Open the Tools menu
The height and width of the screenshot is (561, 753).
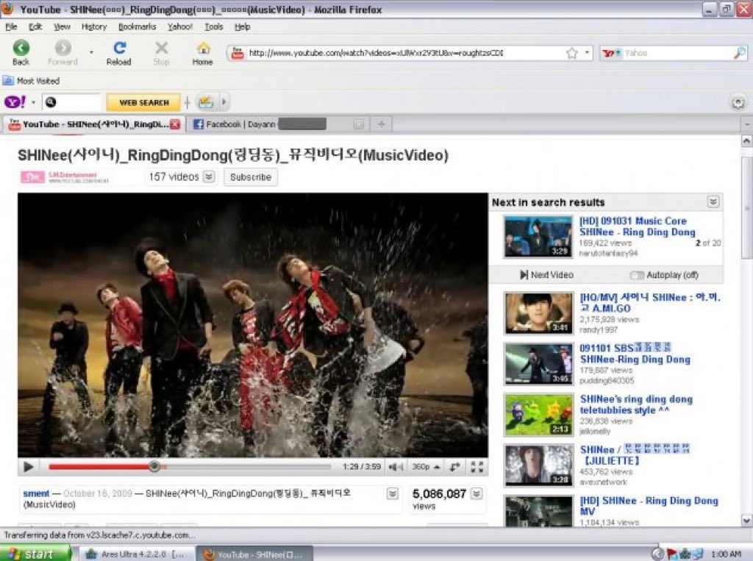tap(214, 27)
